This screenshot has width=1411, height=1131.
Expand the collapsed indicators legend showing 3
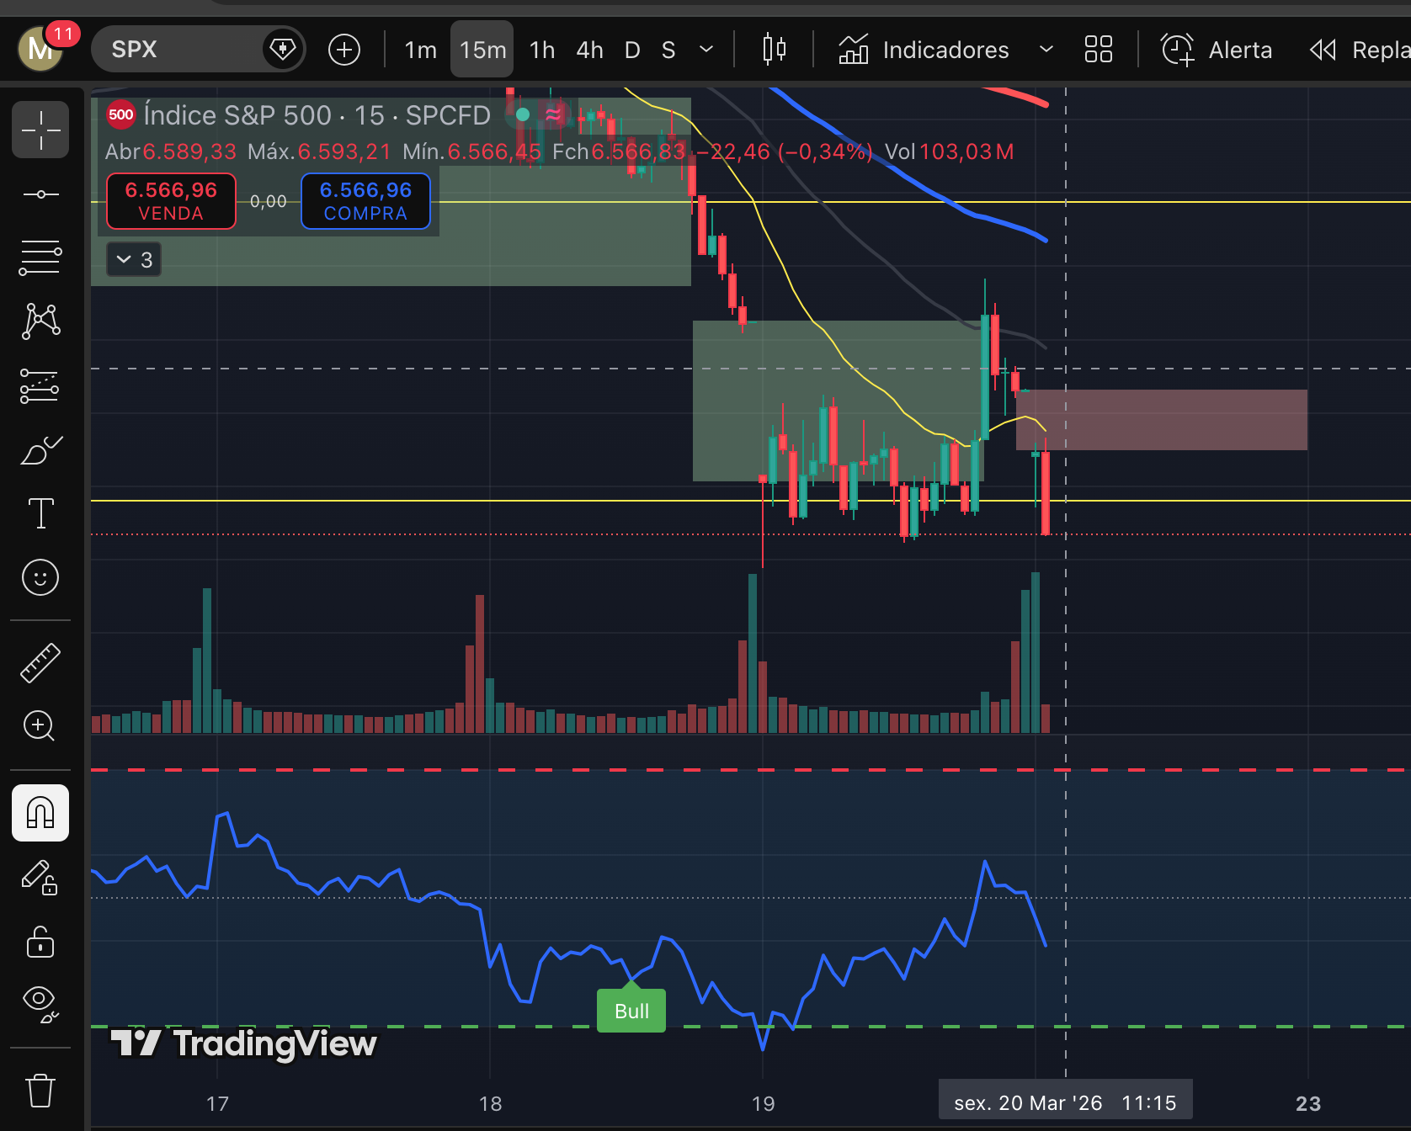[x=134, y=259]
